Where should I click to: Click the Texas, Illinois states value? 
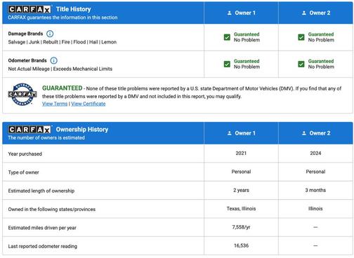(241, 209)
